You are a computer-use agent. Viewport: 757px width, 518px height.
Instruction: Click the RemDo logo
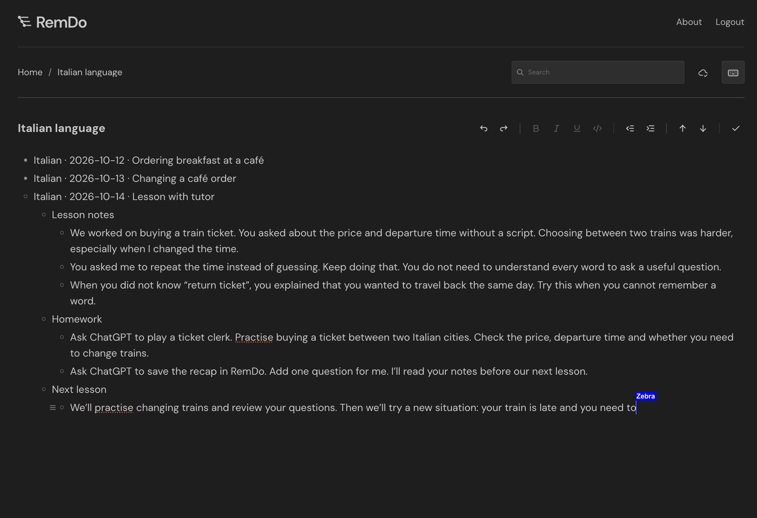(x=52, y=22)
